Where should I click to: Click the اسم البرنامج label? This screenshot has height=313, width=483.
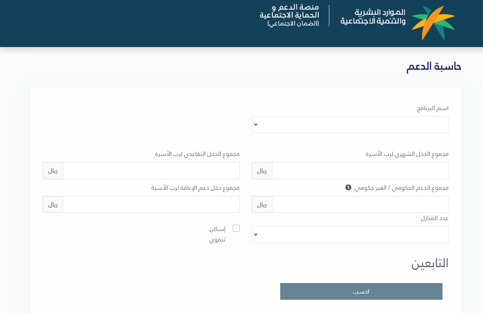[433, 108]
